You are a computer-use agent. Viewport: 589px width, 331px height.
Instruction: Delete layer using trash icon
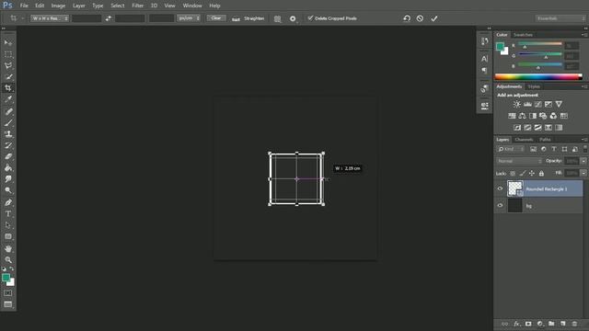574,324
